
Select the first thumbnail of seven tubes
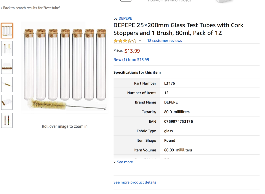click(7, 31)
